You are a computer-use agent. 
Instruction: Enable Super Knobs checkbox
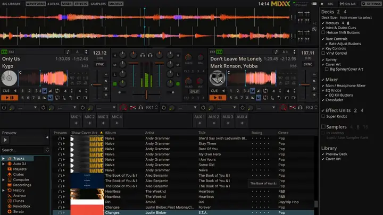coord(323,116)
